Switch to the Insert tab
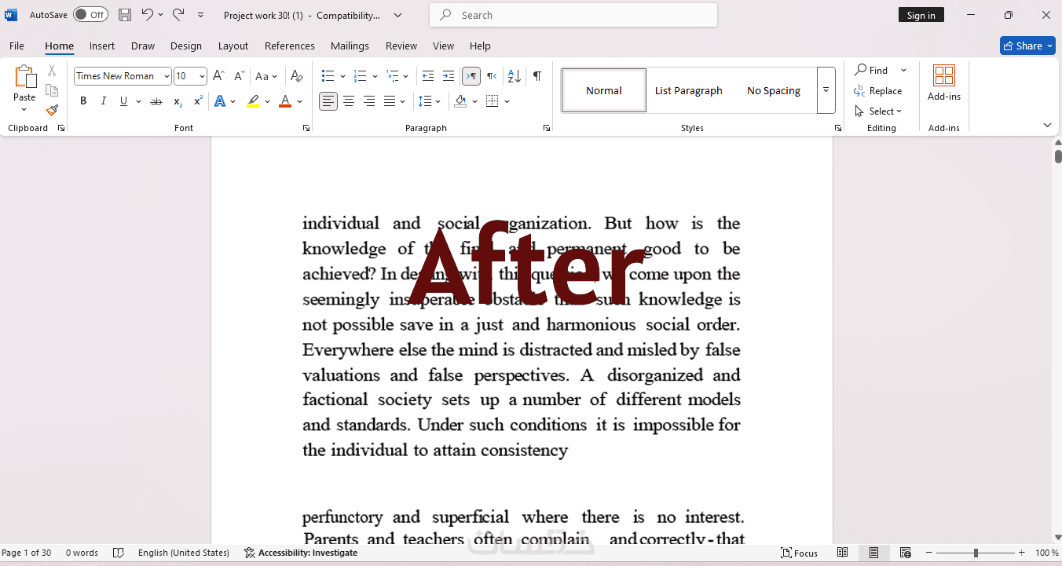The width and height of the screenshot is (1062, 566). pos(102,46)
